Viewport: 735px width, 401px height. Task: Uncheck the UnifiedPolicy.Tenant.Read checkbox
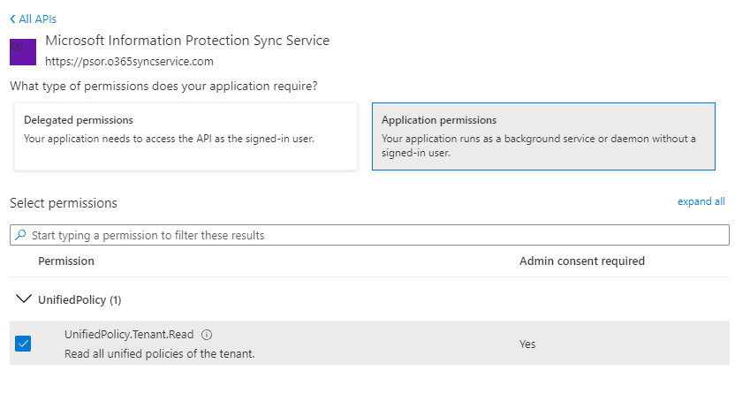coord(23,344)
